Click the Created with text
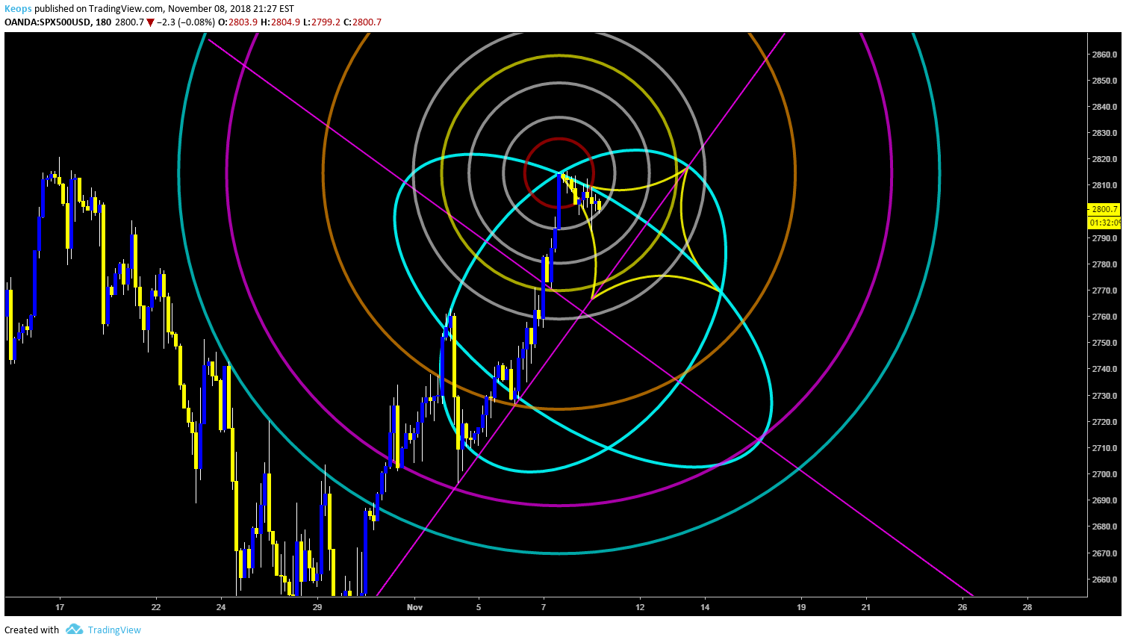Image resolution: width=1126 pixels, height=643 pixels. [x=31, y=630]
